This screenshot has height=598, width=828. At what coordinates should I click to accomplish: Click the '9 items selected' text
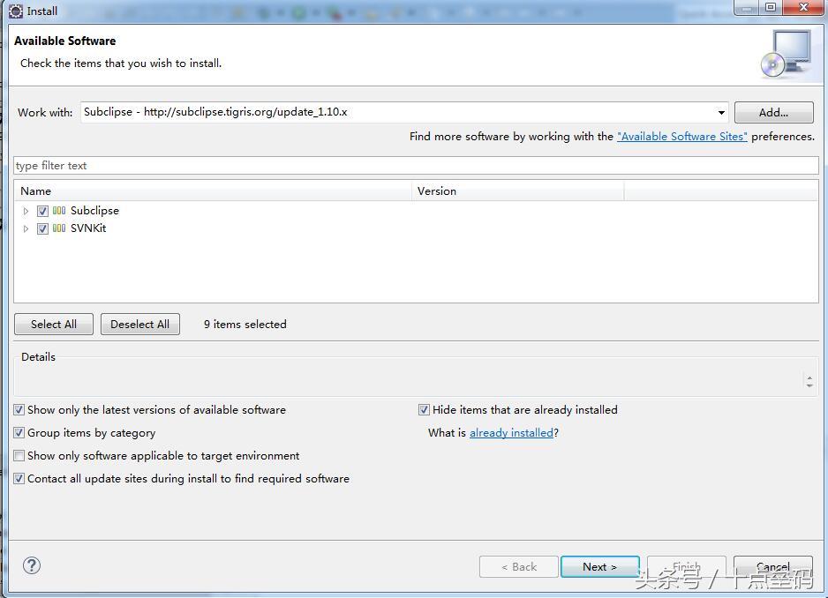245,324
